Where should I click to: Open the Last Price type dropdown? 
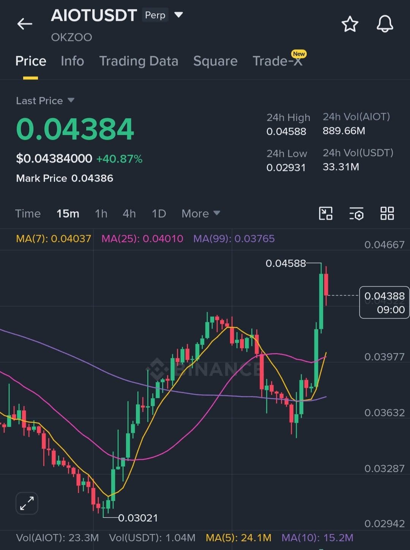point(71,100)
